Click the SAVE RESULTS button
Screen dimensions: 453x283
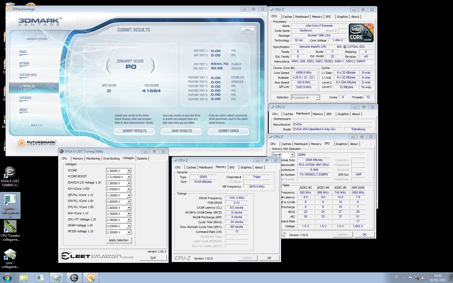coord(182,131)
